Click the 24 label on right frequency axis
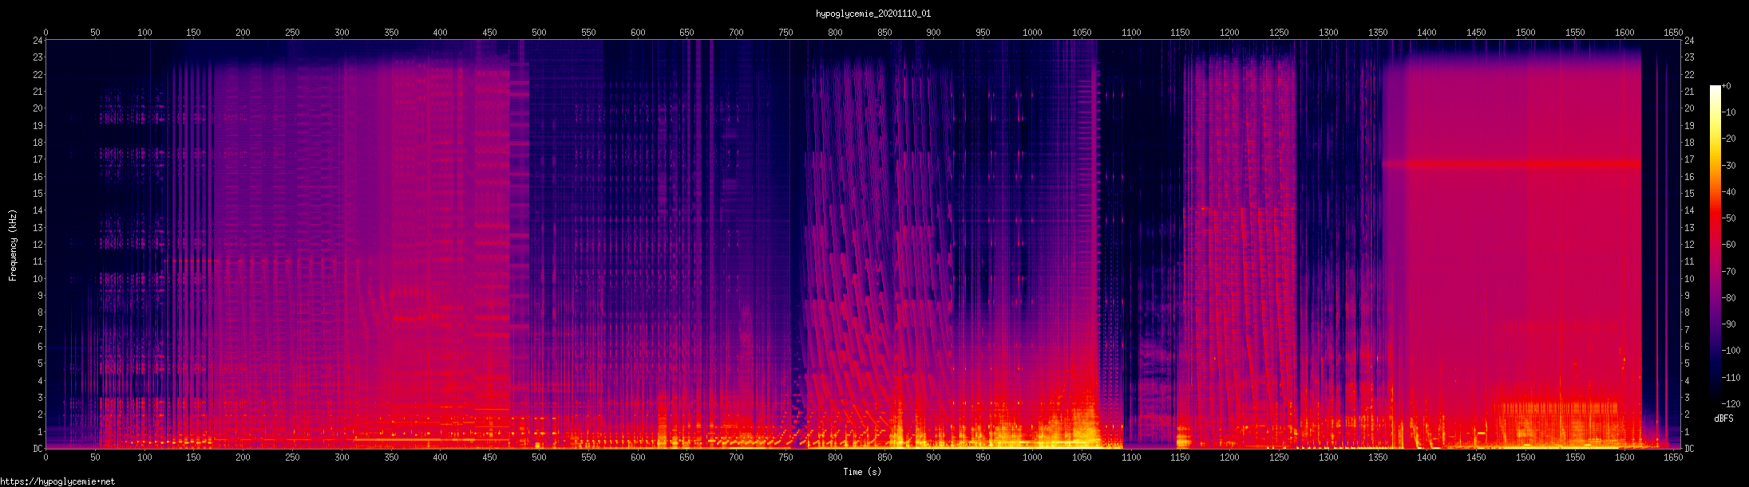 click(x=1689, y=41)
